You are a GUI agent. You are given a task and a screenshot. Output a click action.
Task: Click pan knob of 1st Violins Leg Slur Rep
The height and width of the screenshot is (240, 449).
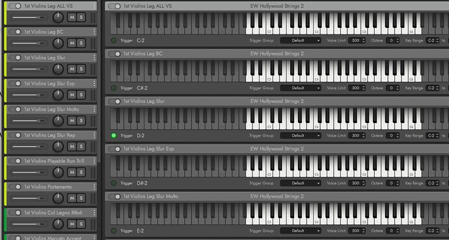click(58, 146)
